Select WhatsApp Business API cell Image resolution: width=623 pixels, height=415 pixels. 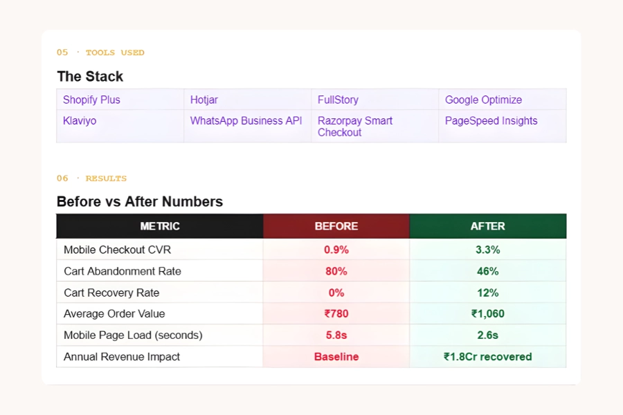246,120
